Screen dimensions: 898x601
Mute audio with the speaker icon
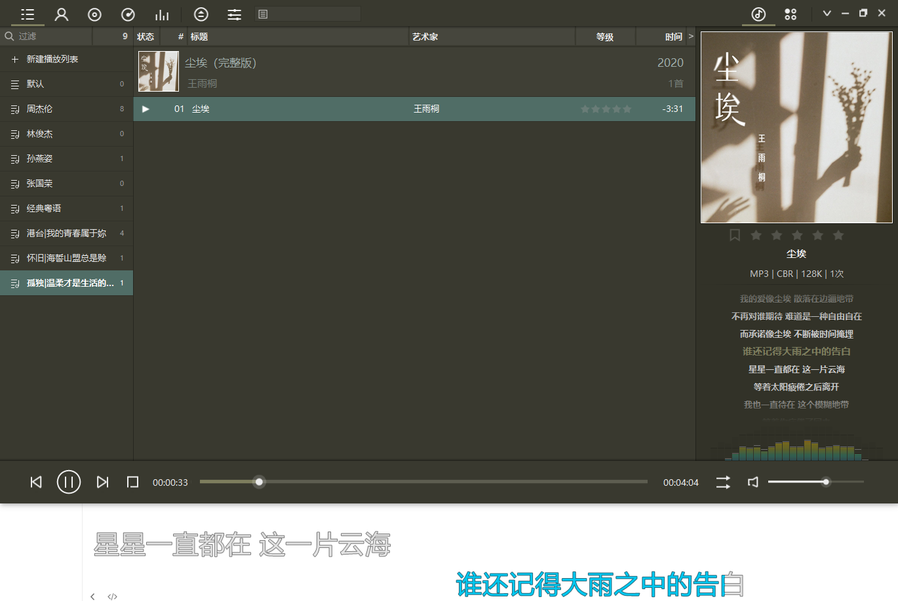[753, 483]
